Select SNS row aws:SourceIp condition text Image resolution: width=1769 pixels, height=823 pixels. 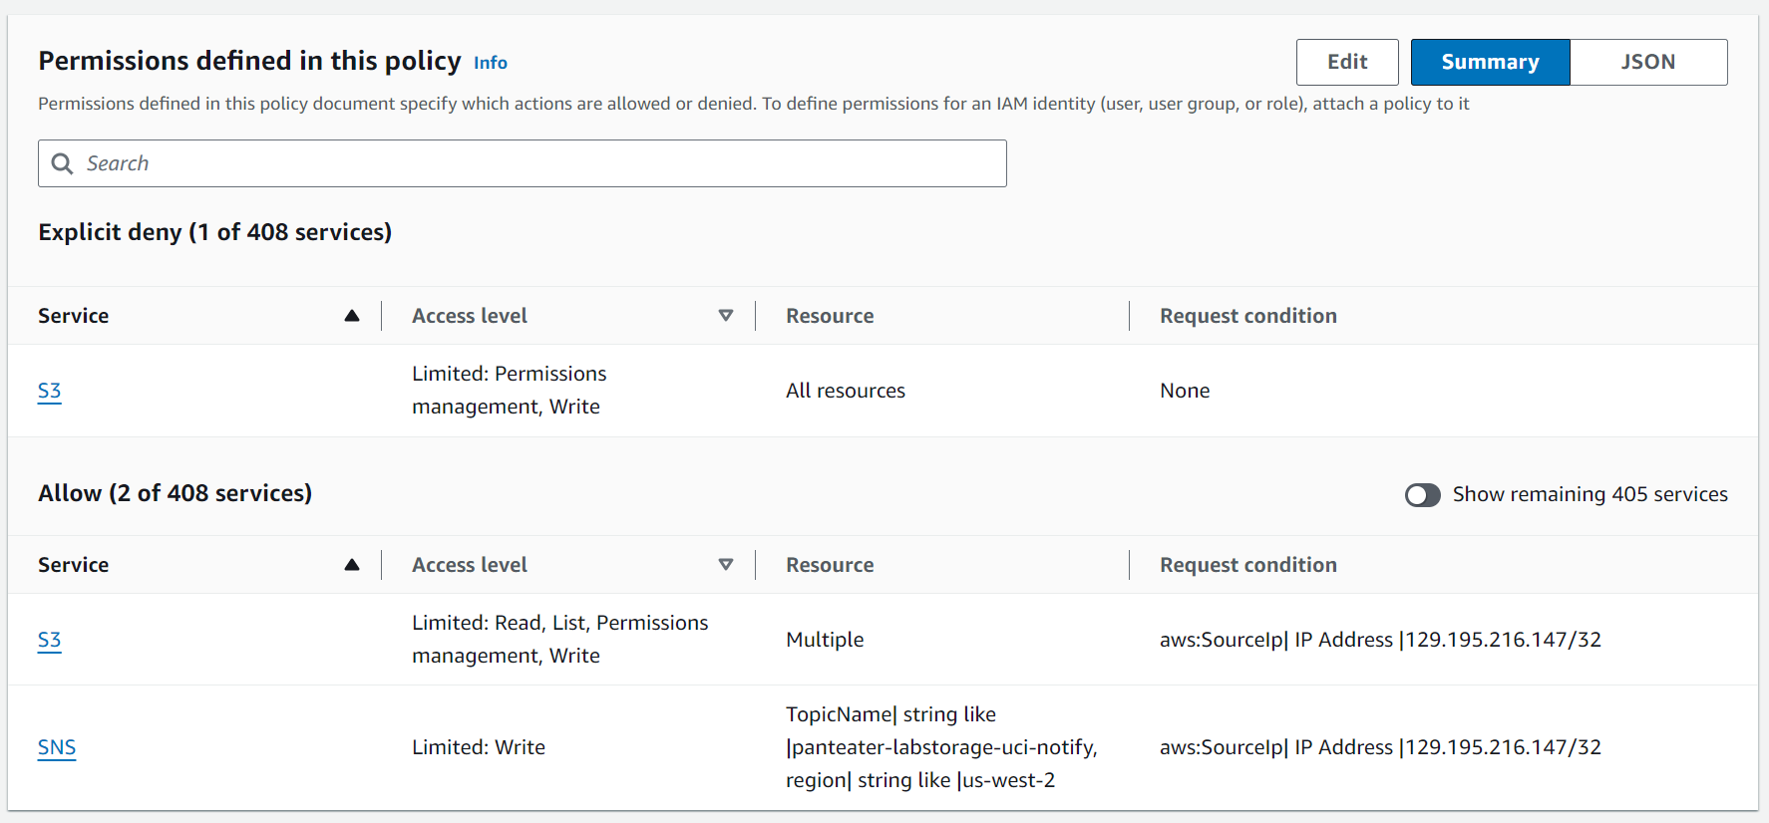(x=1380, y=747)
